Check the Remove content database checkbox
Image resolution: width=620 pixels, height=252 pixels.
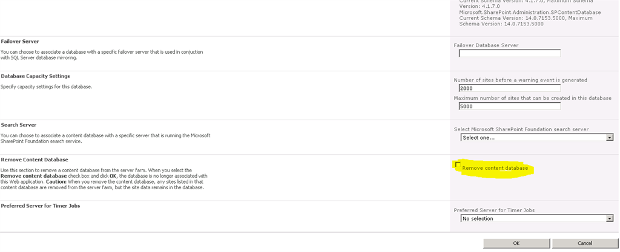coord(458,165)
